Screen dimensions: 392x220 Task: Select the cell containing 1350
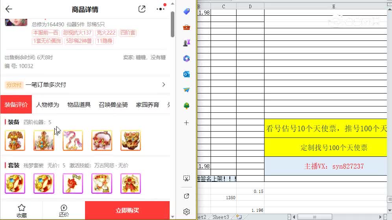click(x=224, y=198)
